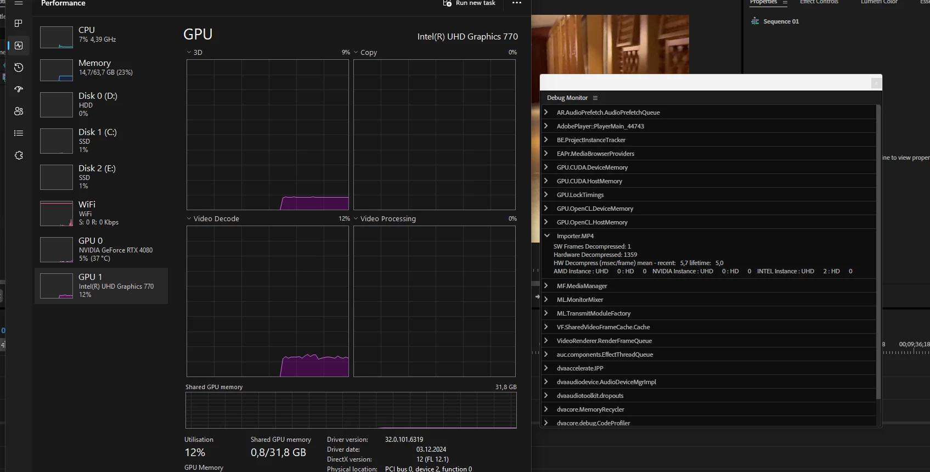Screen dimensions: 930x472
Task: Click GPU.OpenCL.HostMemory entry text
Action: click(x=591, y=222)
